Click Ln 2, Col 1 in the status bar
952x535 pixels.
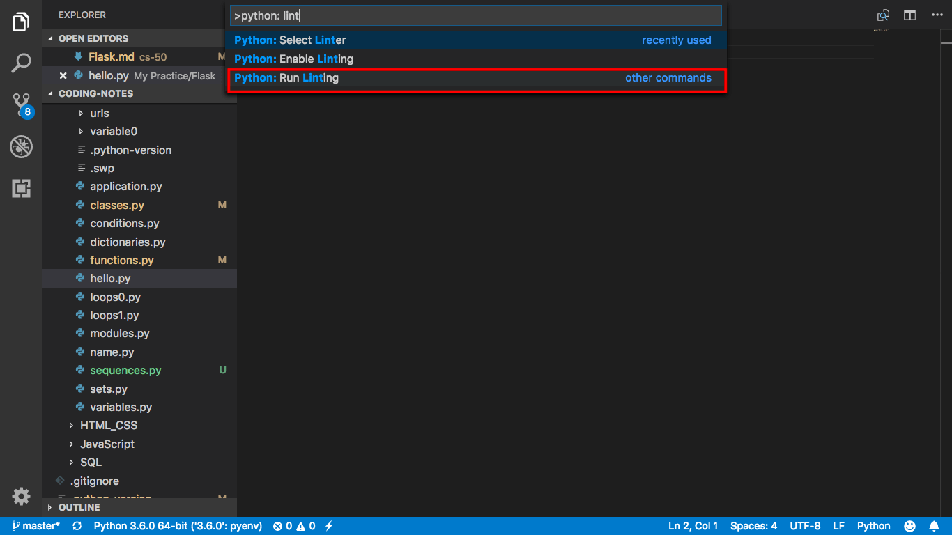[693, 526]
